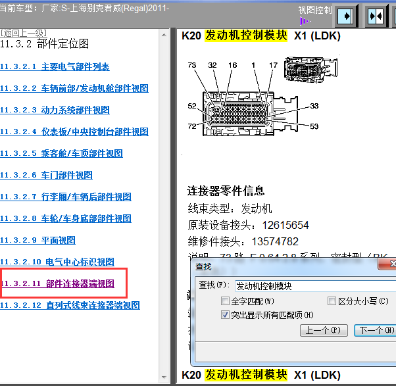Viewport: 396px width, 386px height.
Task: Open 11.3.2.2 车辆前部/发动机舱部件视图
Action: [x=74, y=89]
